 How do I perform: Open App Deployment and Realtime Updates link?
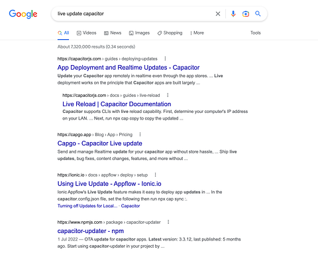[x=129, y=68]
